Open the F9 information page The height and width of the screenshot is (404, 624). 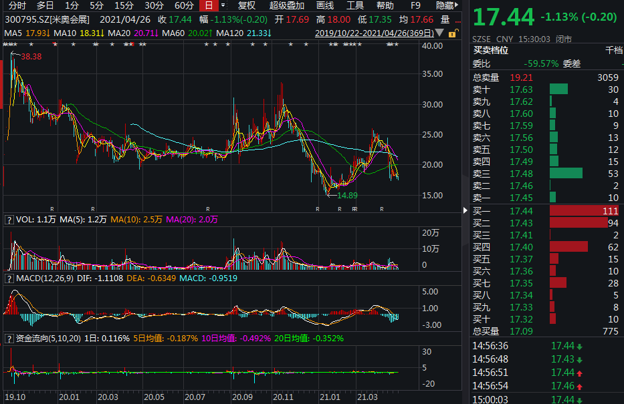point(415,5)
